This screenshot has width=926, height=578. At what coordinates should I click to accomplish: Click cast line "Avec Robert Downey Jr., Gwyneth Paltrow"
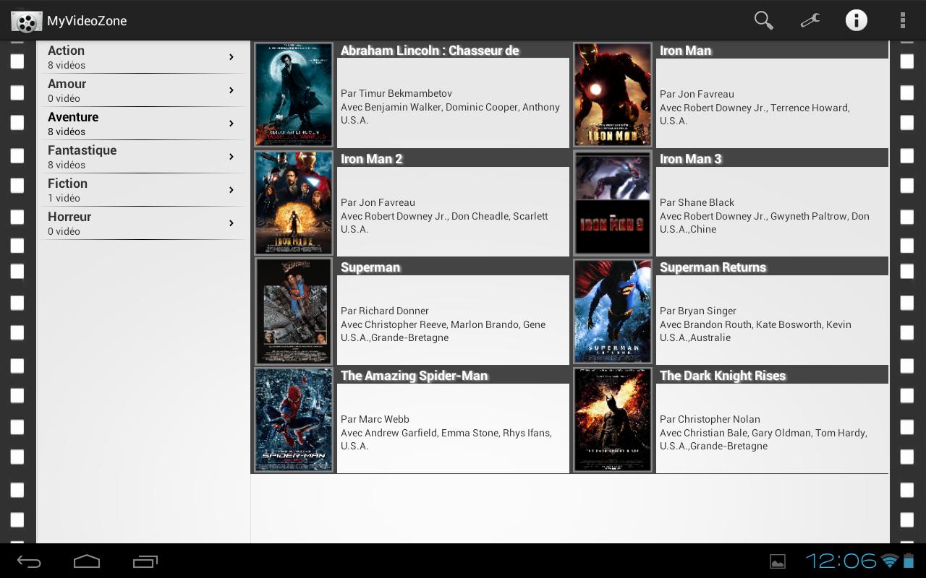coord(765,216)
